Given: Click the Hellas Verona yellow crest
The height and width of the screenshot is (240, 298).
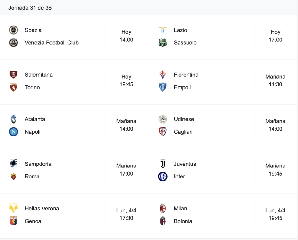Looking at the screenshot, I should 13,208.
